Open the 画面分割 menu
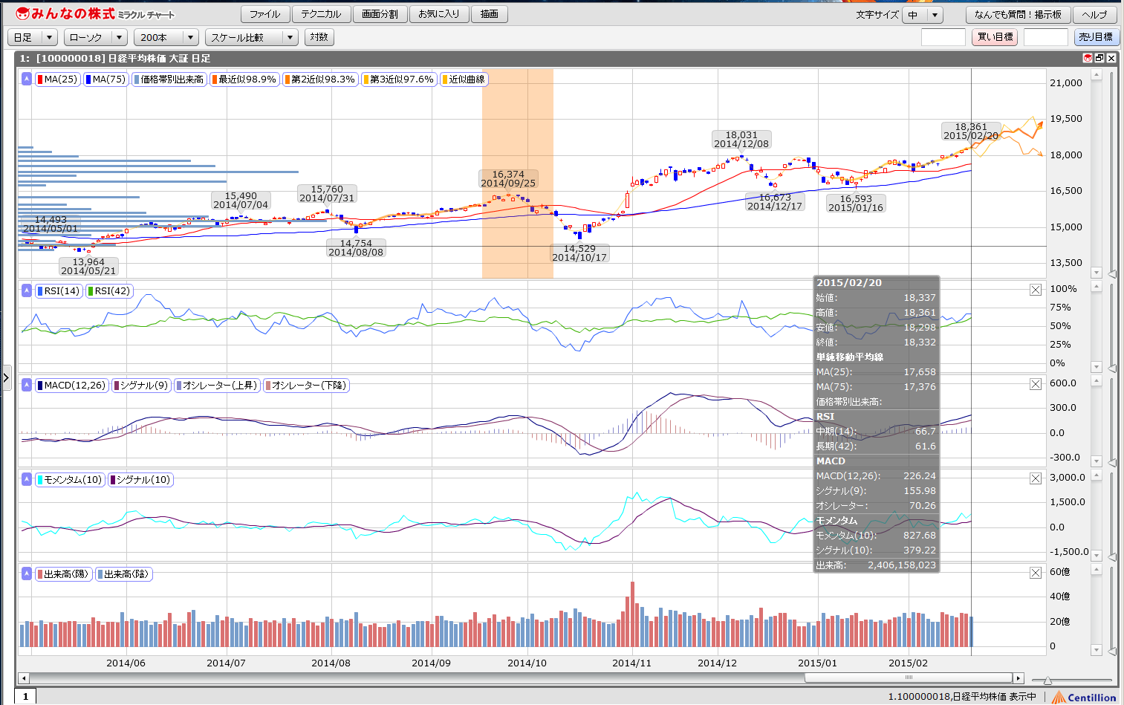The image size is (1124, 705). (380, 14)
